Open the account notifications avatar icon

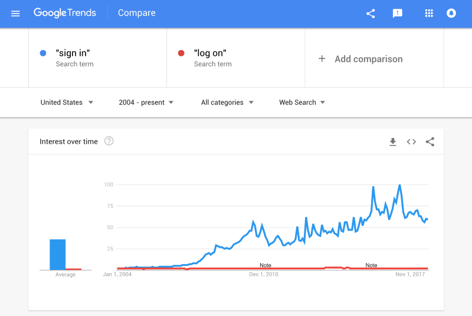[x=451, y=13]
